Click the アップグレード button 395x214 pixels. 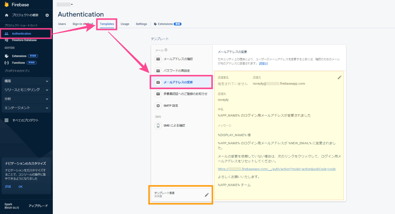(38, 206)
